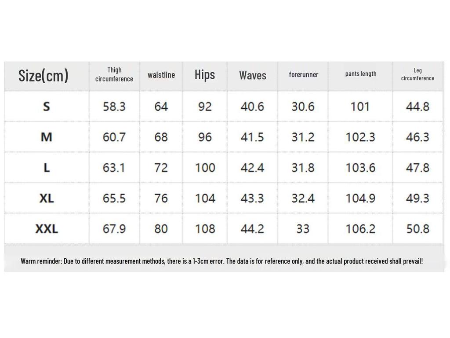Image resolution: width=450 pixels, height=338 pixels.
Task: Click the Size(cm) header cell
Action: (x=44, y=76)
